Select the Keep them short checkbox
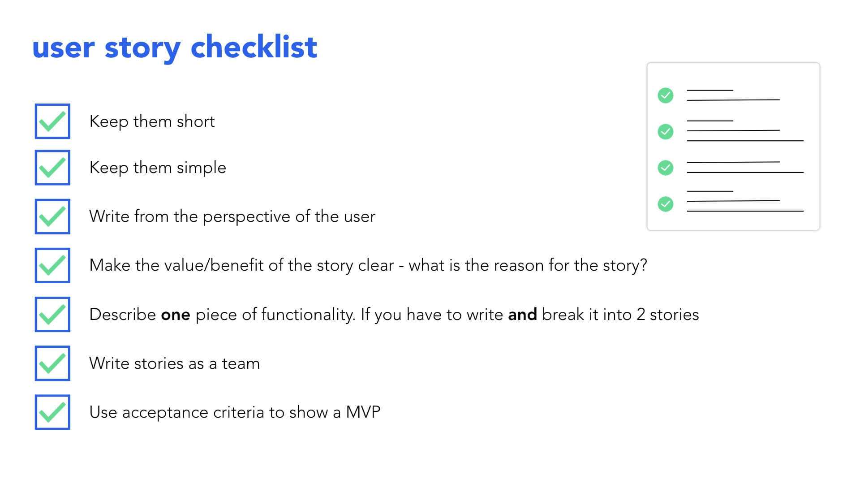860x484 pixels. coord(52,121)
